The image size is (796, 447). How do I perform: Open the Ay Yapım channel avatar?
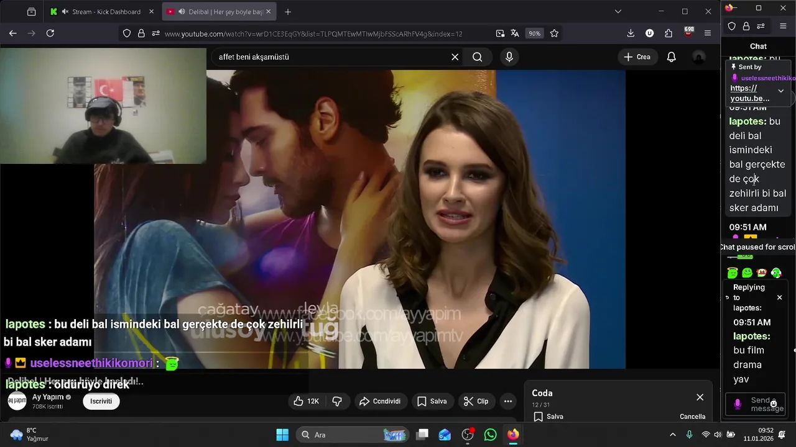tap(17, 401)
